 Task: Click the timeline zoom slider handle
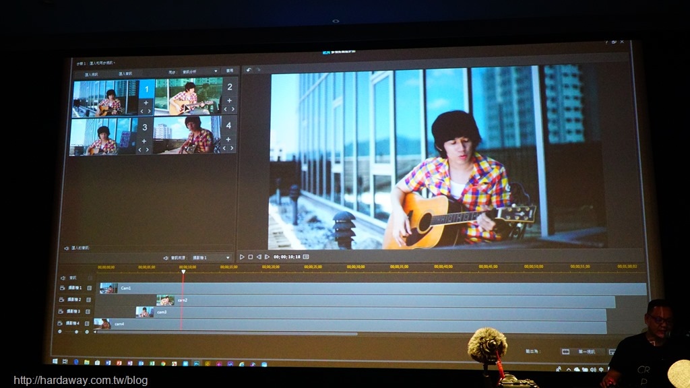click(76, 332)
